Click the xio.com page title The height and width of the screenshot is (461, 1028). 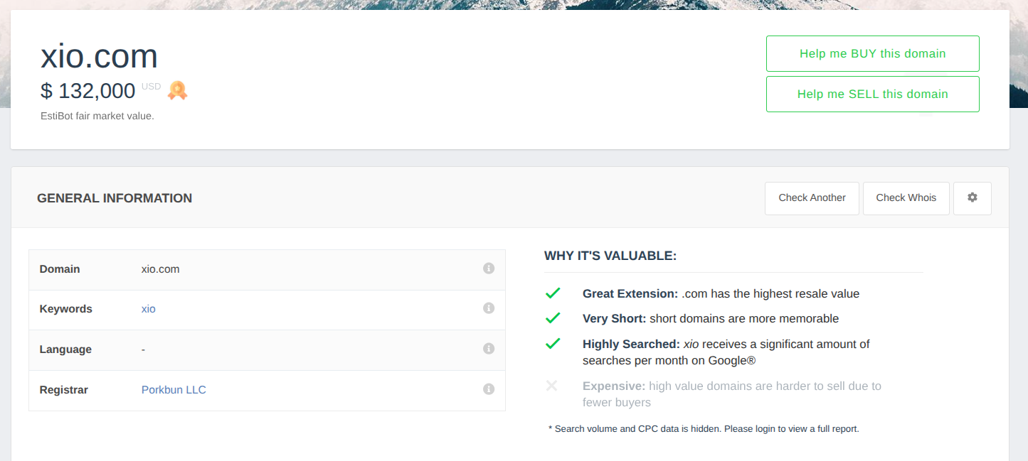pyautogui.click(x=99, y=56)
